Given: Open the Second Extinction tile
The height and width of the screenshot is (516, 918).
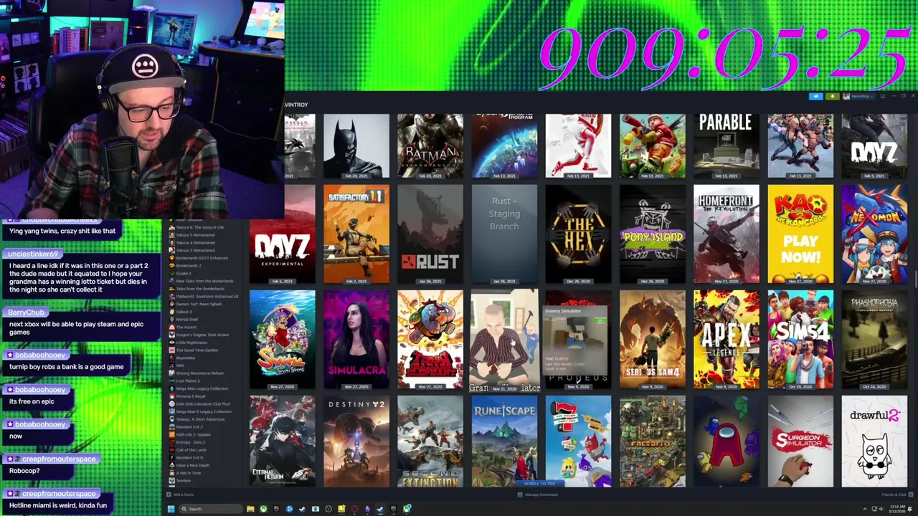Looking at the screenshot, I should [430, 441].
